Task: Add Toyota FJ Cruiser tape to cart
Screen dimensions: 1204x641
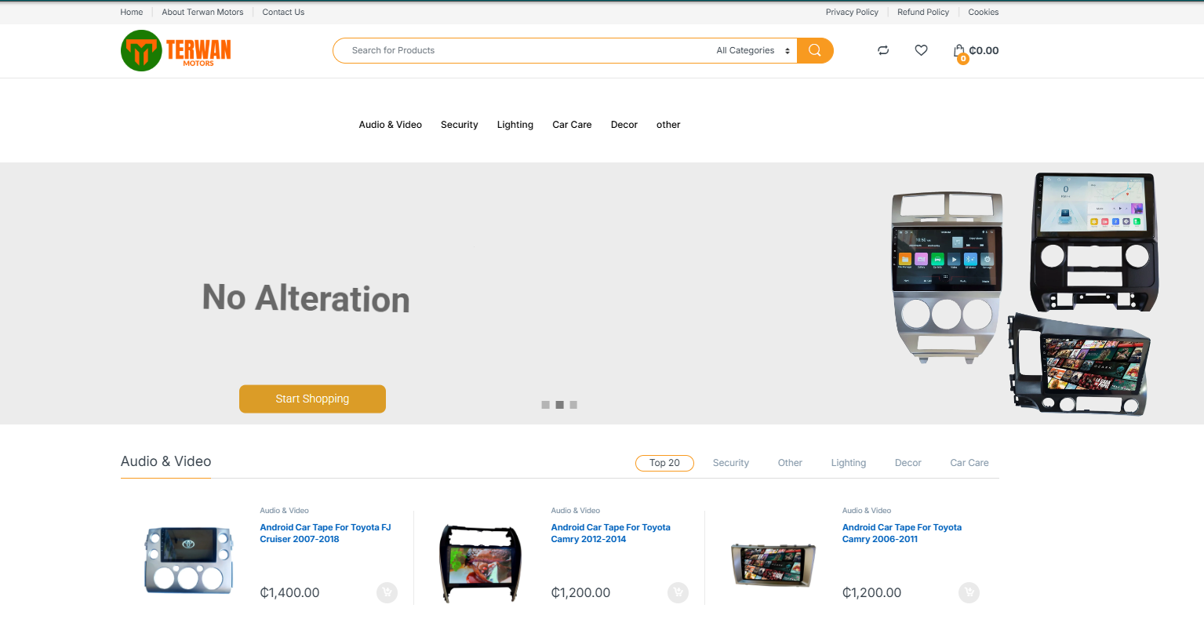Action: click(387, 592)
